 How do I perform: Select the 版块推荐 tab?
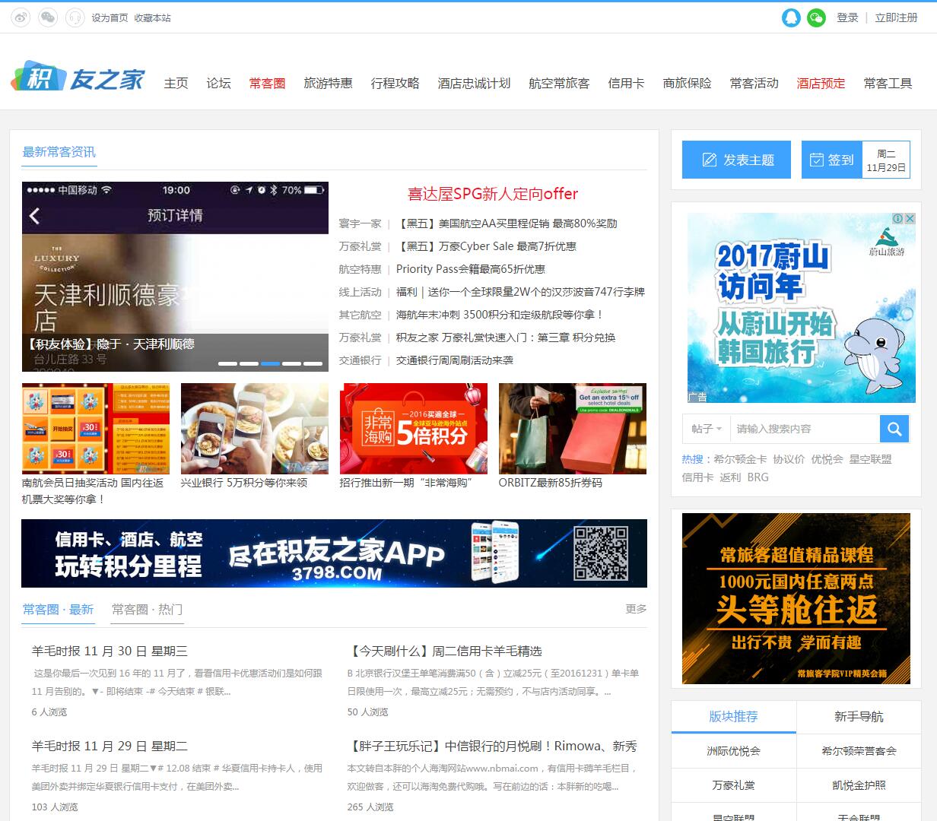point(733,716)
